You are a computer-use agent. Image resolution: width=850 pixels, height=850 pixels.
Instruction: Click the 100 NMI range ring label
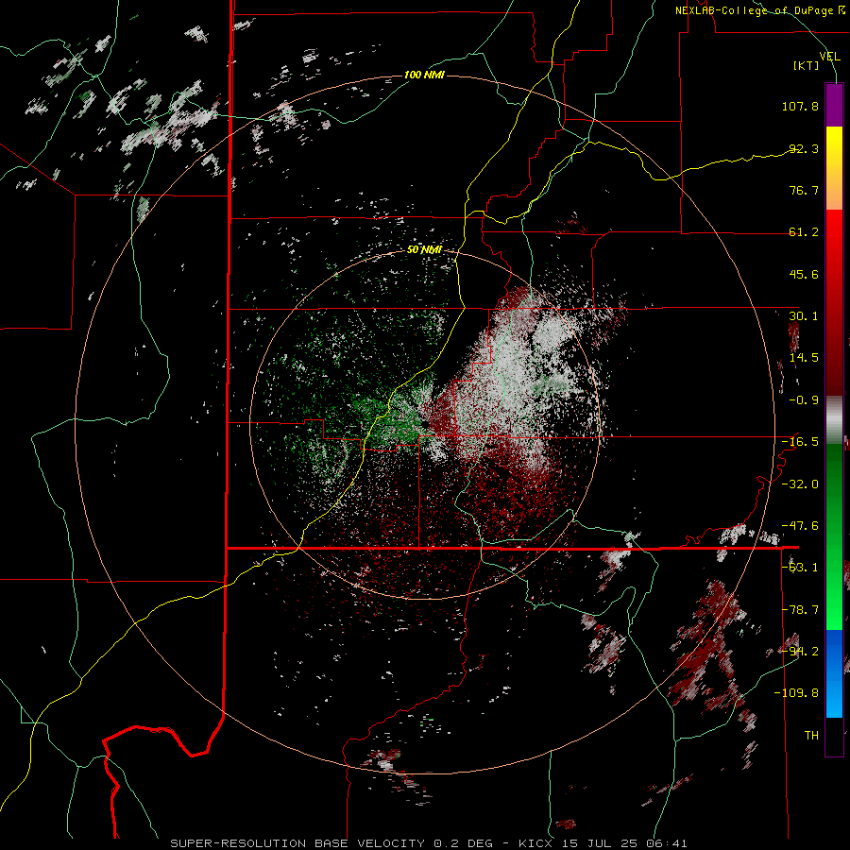[424, 75]
